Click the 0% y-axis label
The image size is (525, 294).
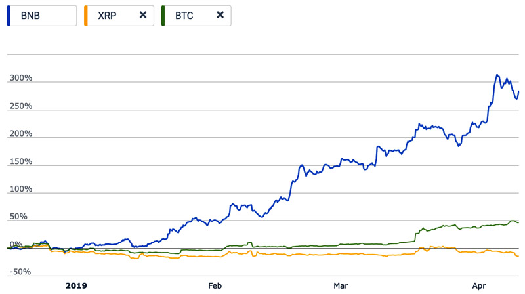[x=16, y=244]
